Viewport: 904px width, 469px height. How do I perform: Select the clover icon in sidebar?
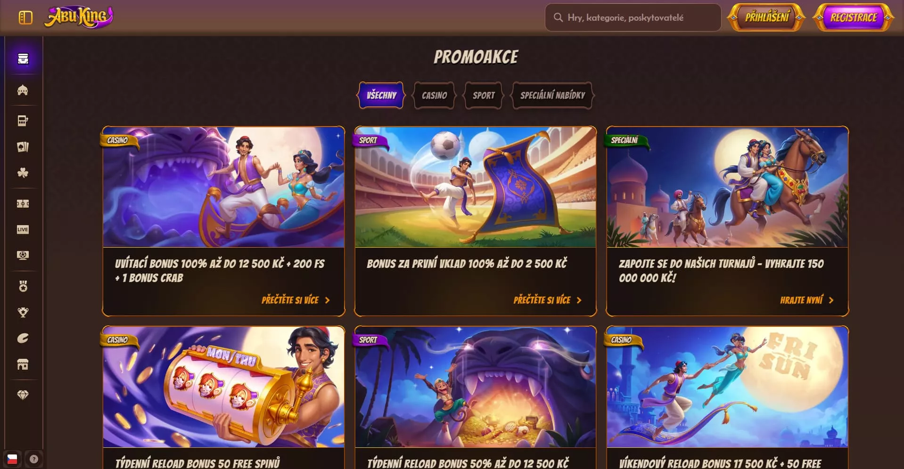tap(23, 173)
